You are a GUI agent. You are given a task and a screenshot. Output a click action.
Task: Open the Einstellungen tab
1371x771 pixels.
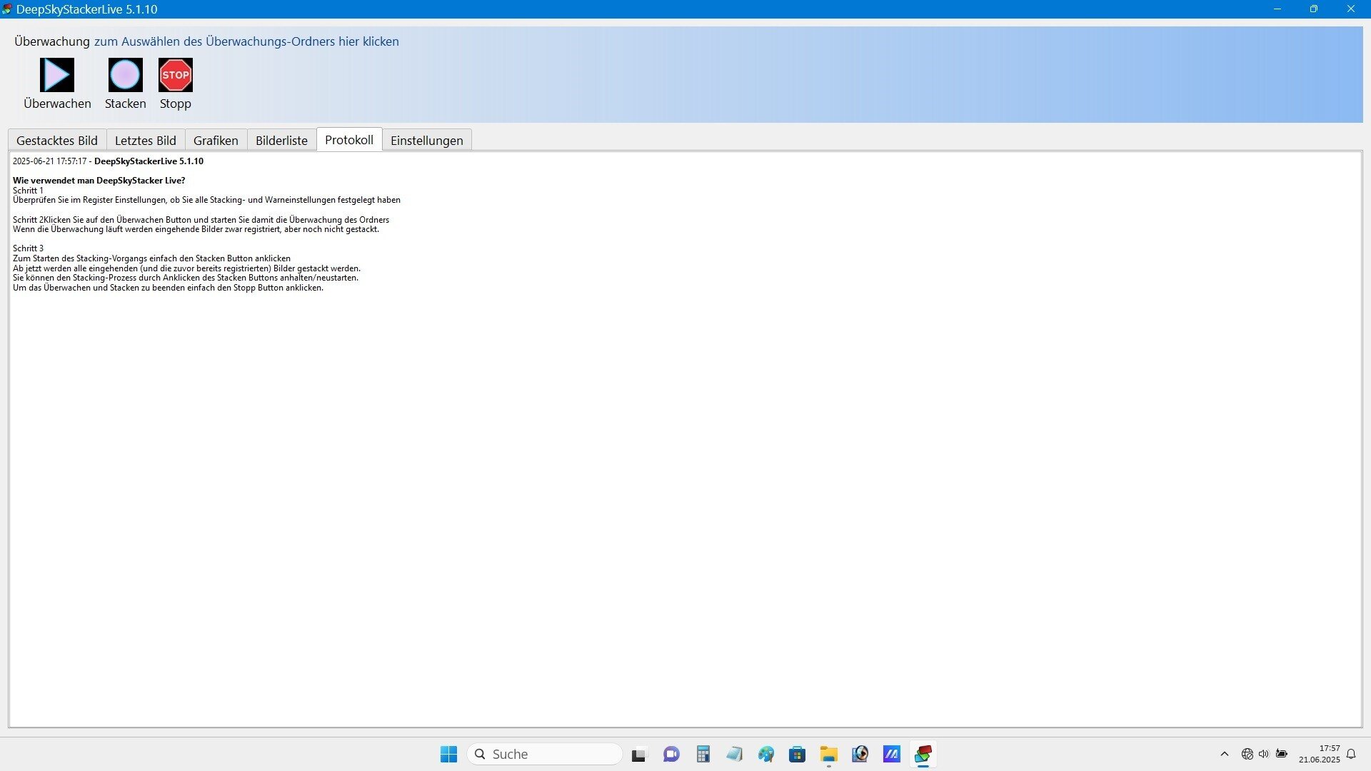point(426,141)
